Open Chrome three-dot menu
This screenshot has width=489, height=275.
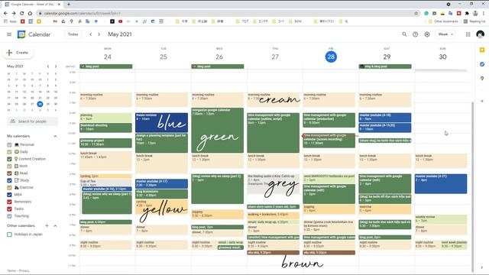coord(484,13)
